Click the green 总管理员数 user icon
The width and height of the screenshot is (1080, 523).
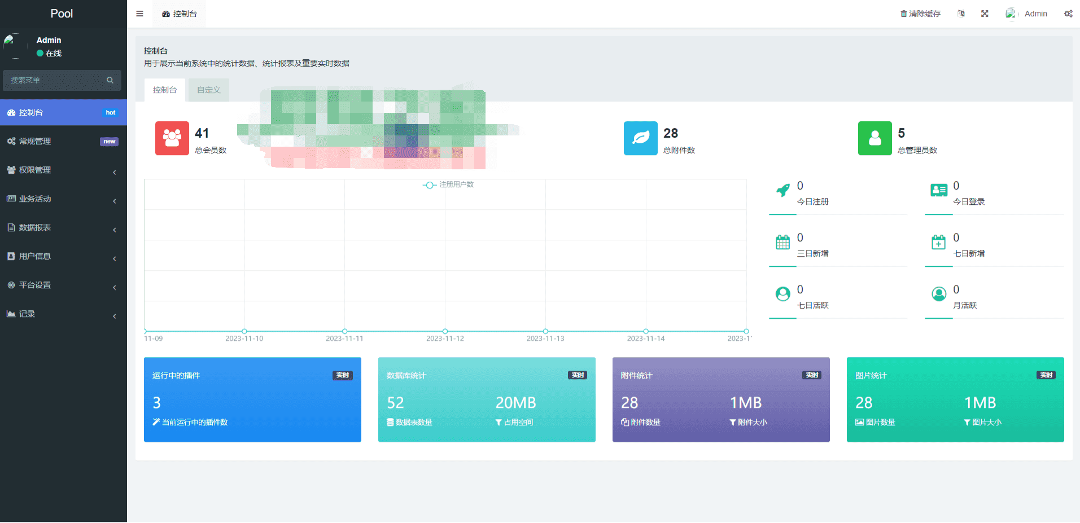875,138
